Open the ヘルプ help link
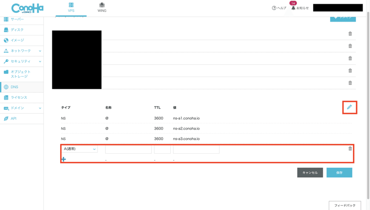This screenshot has width=370, height=210. pos(279,8)
